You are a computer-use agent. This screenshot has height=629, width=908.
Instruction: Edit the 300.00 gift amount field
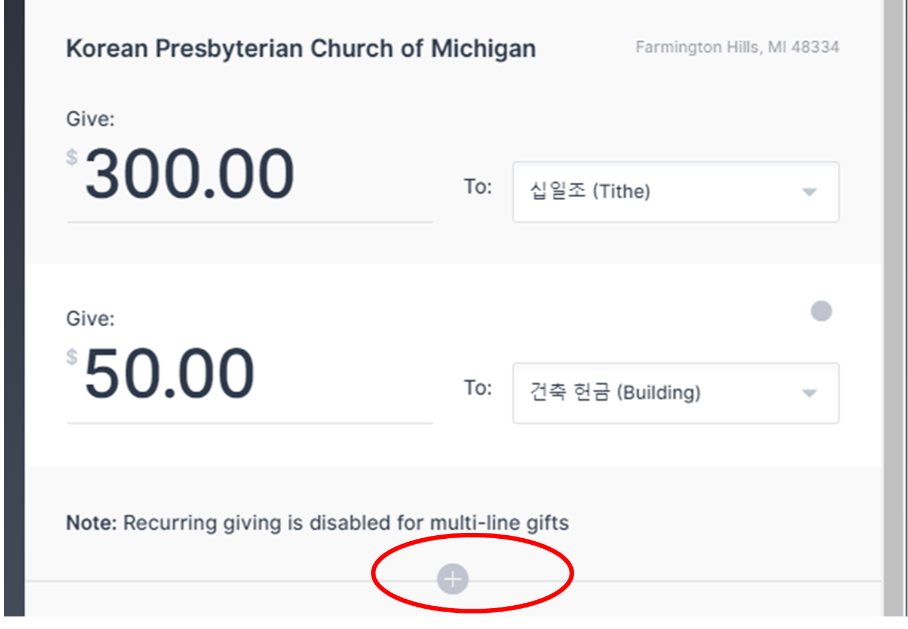(250, 175)
